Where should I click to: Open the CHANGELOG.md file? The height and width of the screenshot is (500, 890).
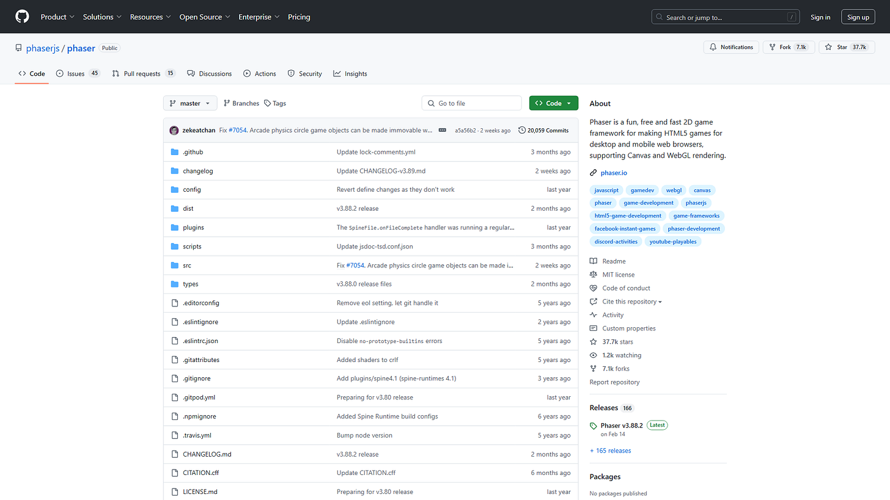207,454
